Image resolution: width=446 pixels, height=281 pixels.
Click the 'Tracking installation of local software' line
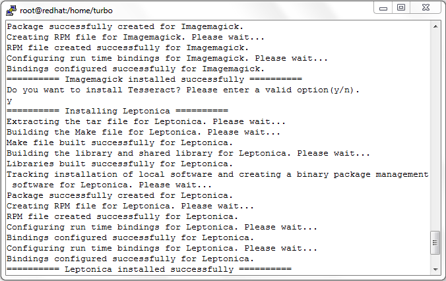click(218, 174)
